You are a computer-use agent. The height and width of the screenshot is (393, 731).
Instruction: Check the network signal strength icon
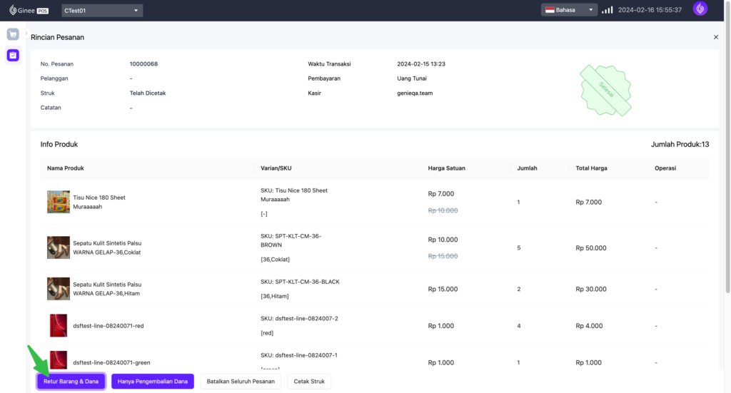(x=607, y=10)
